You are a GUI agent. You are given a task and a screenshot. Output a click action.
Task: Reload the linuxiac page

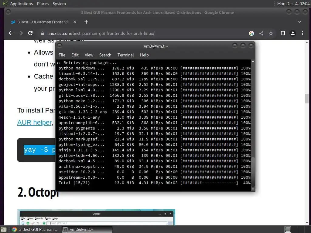tap(30, 33)
